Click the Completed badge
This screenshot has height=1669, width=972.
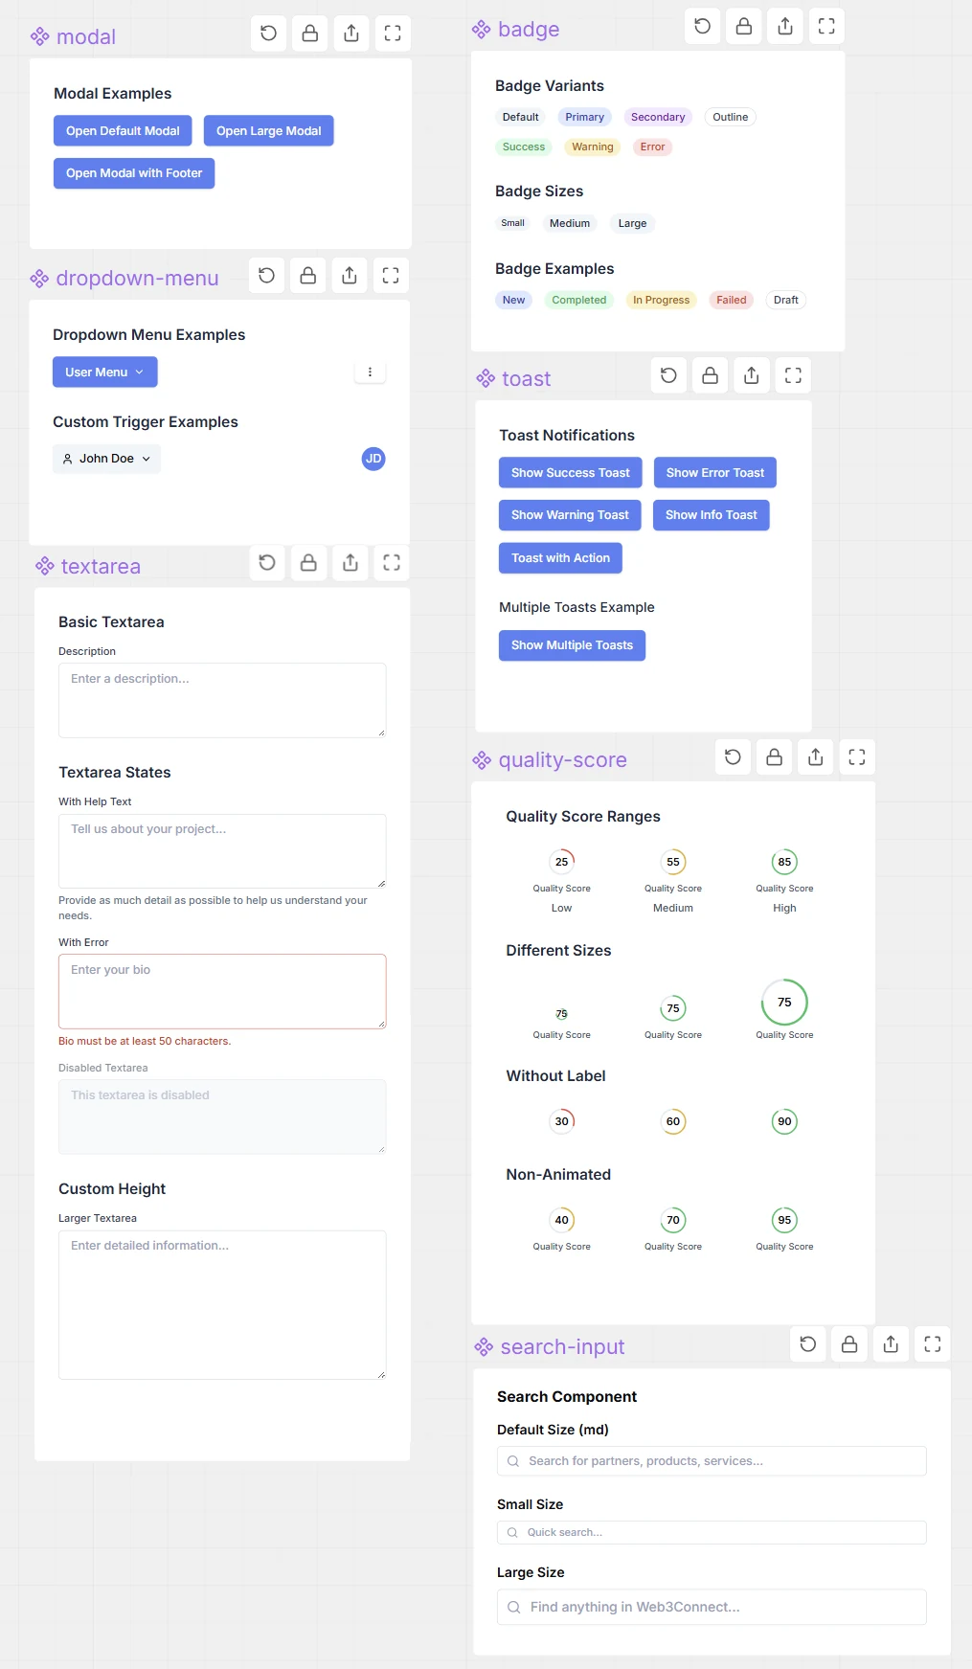tap(578, 300)
